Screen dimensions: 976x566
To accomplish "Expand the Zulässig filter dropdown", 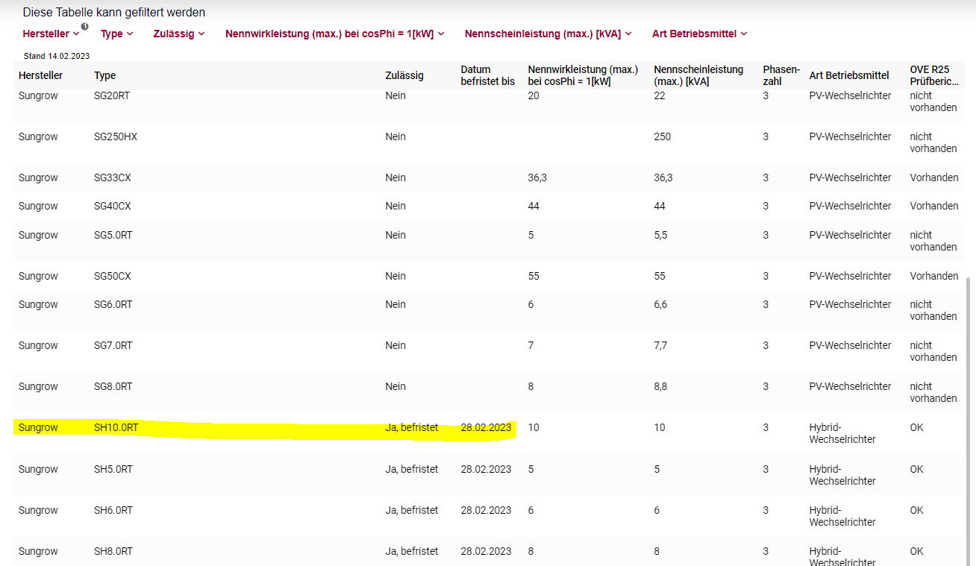I will [178, 34].
